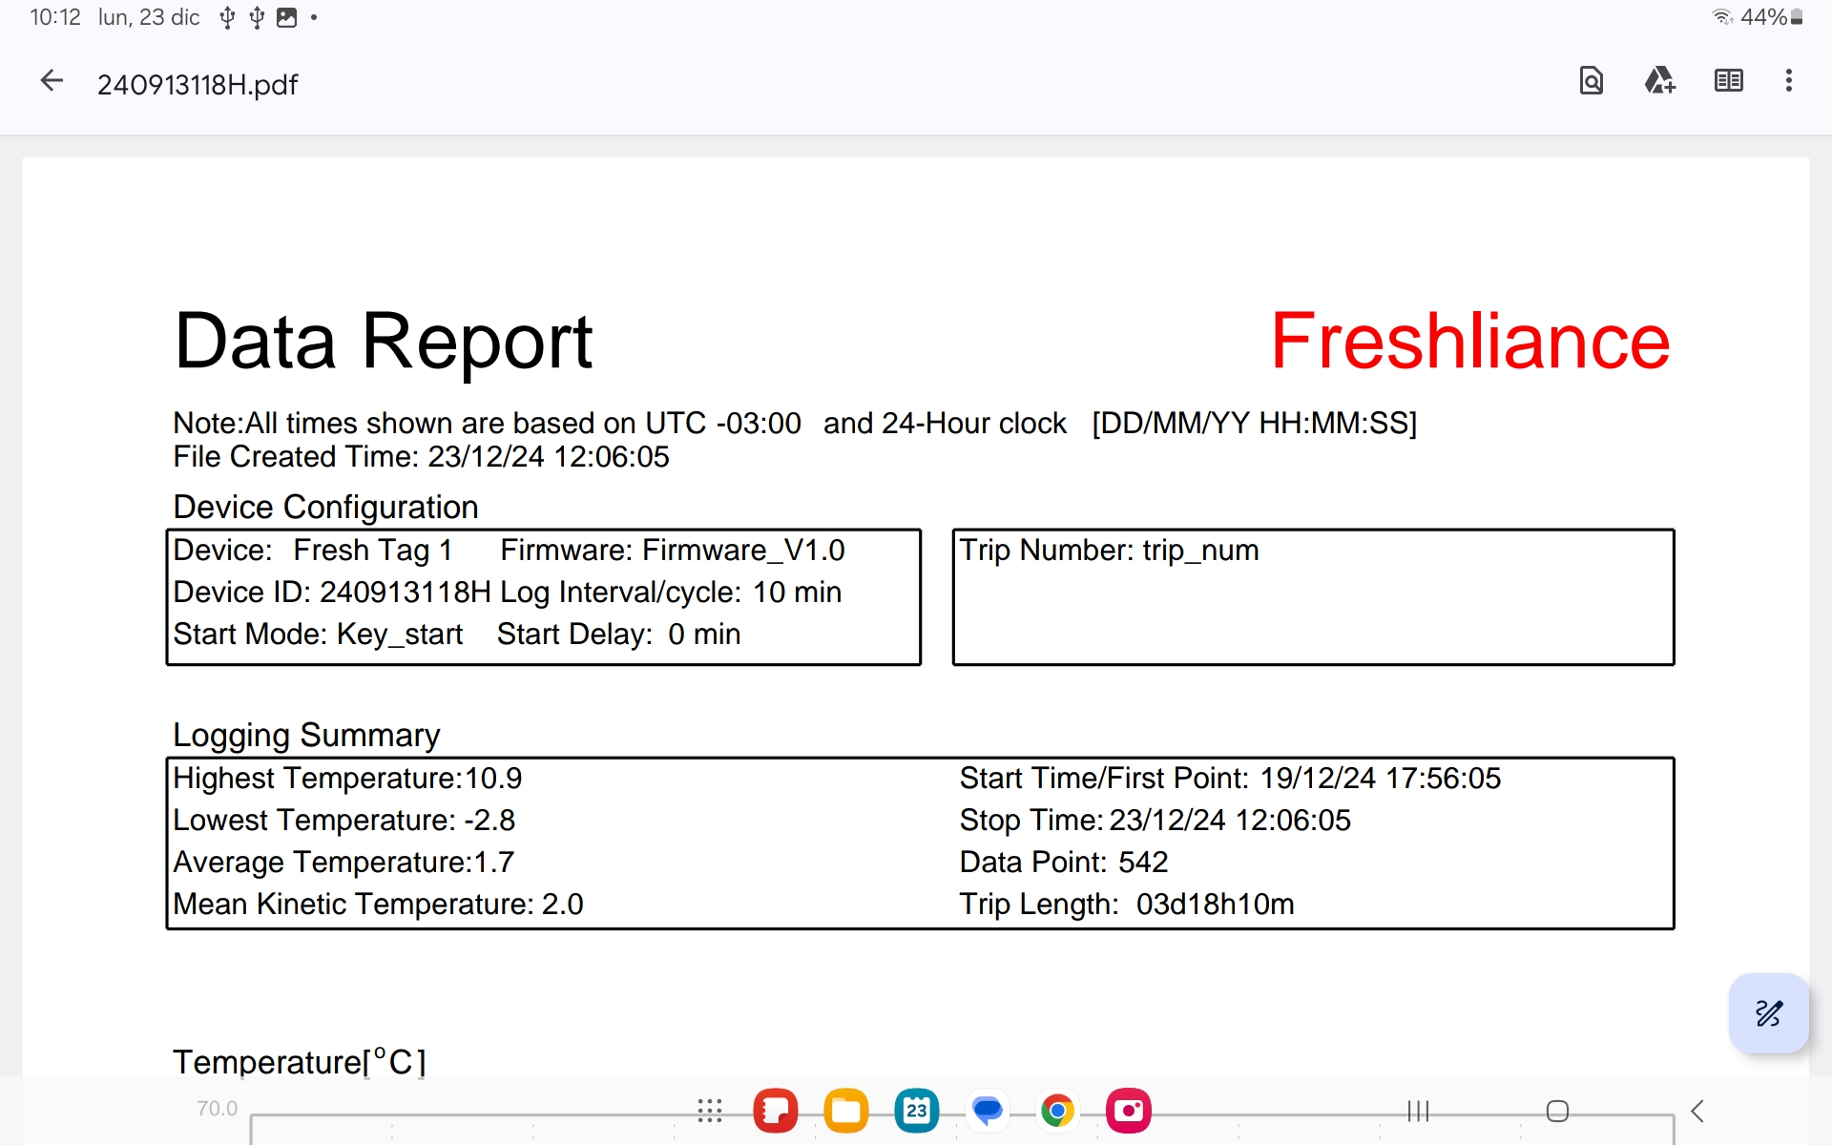This screenshot has width=1832, height=1145.
Task: Select Trip Length: 03d18h10m text
Action: pos(1127,905)
